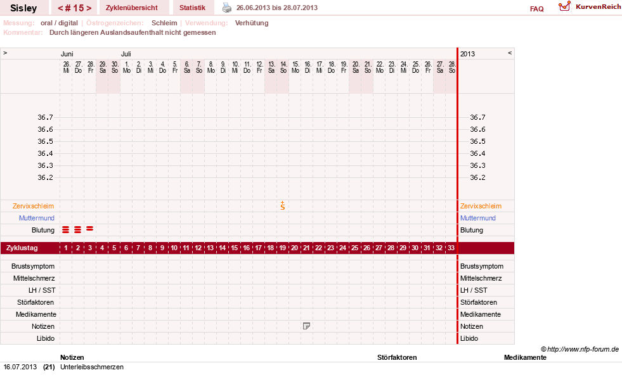Click the date header '16. Di'
The width and height of the screenshot is (622, 382).
pos(308,67)
